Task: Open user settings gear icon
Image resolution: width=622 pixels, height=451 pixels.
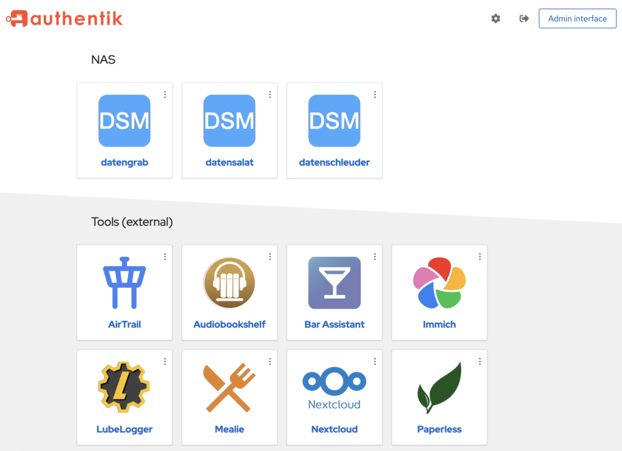Action: [x=496, y=19]
